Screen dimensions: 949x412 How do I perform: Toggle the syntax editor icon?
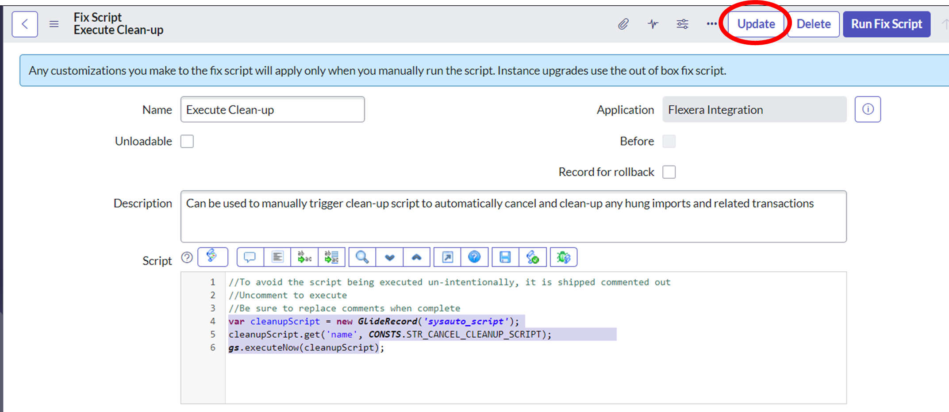click(x=212, y=257)
